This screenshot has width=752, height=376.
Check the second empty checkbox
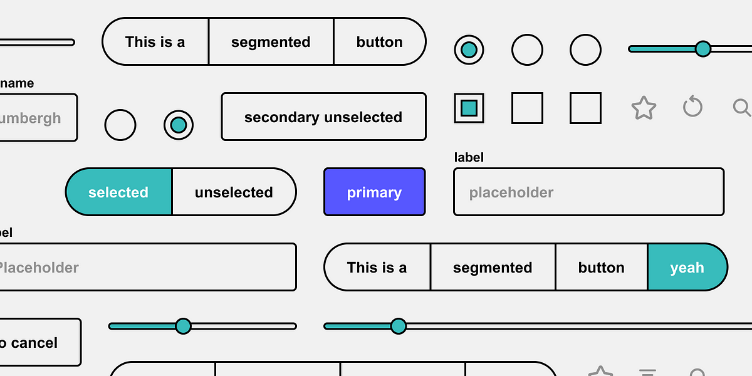coord(585,108)
